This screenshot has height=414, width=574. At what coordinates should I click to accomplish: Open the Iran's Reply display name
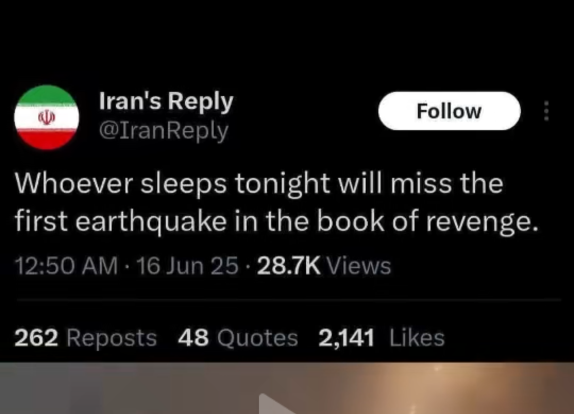[x=166, y=102]
